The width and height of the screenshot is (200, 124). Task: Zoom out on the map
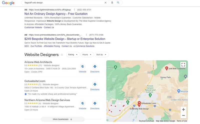click(x=183, y=115)
